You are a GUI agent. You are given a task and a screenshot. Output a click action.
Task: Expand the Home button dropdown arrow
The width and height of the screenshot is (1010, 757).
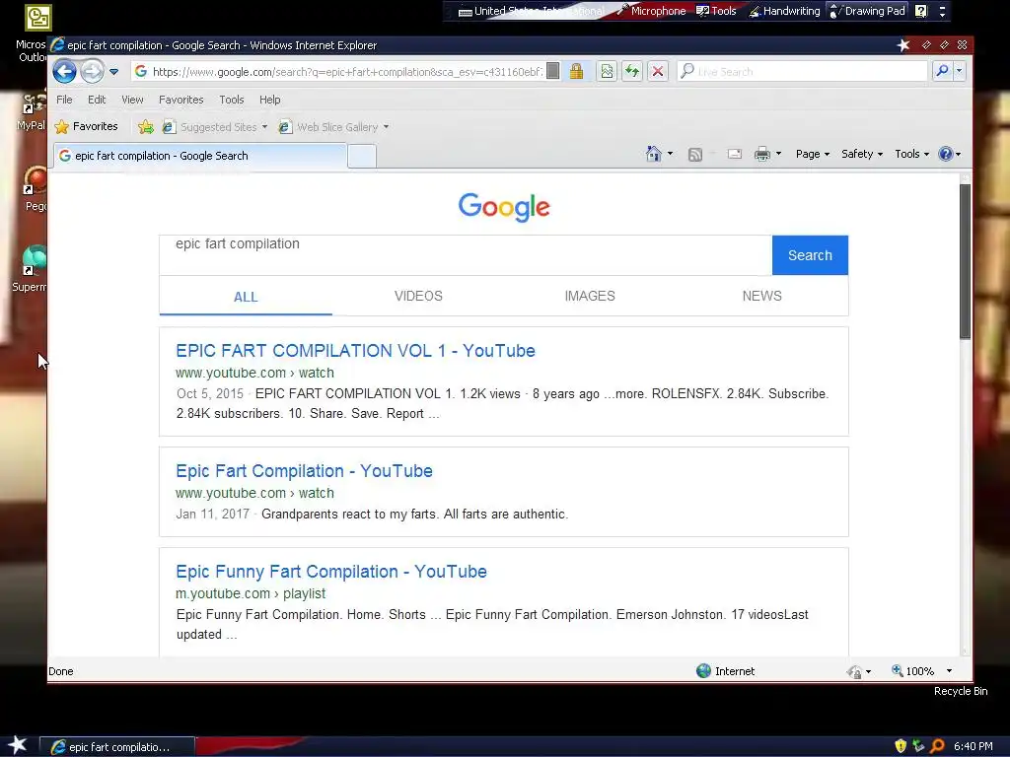(x=671, y=154)
